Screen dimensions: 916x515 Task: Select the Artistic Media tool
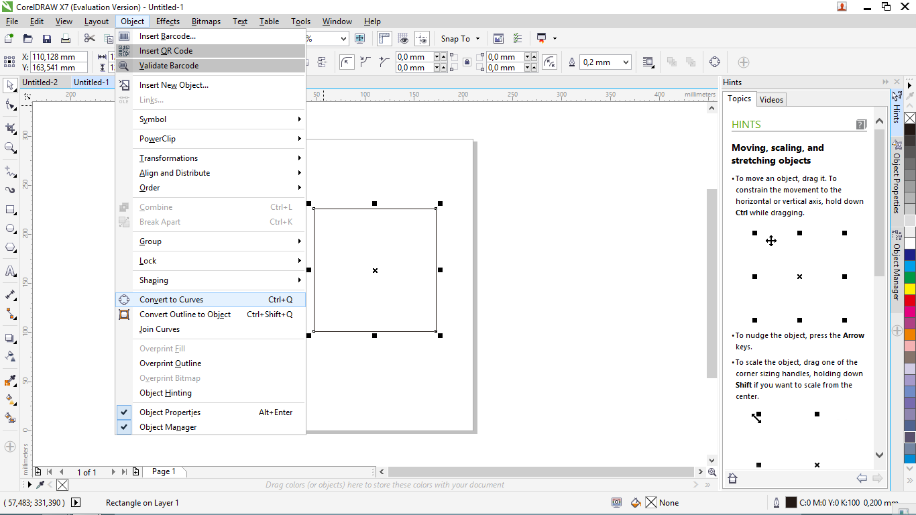coord(10,190)
